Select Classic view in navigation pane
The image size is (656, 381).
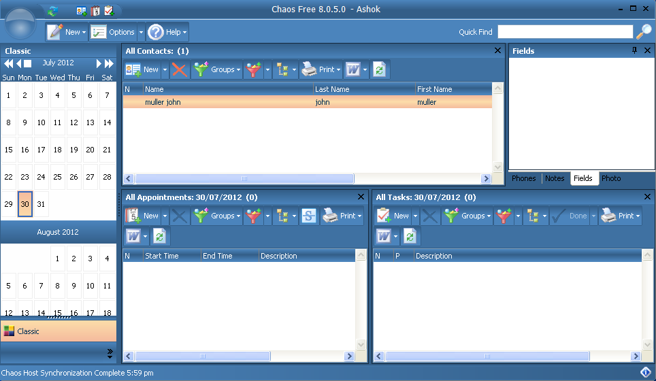pos(59,331)
